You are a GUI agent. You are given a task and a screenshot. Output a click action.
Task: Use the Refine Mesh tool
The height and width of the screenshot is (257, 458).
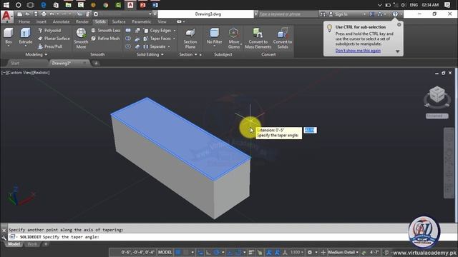105,39
